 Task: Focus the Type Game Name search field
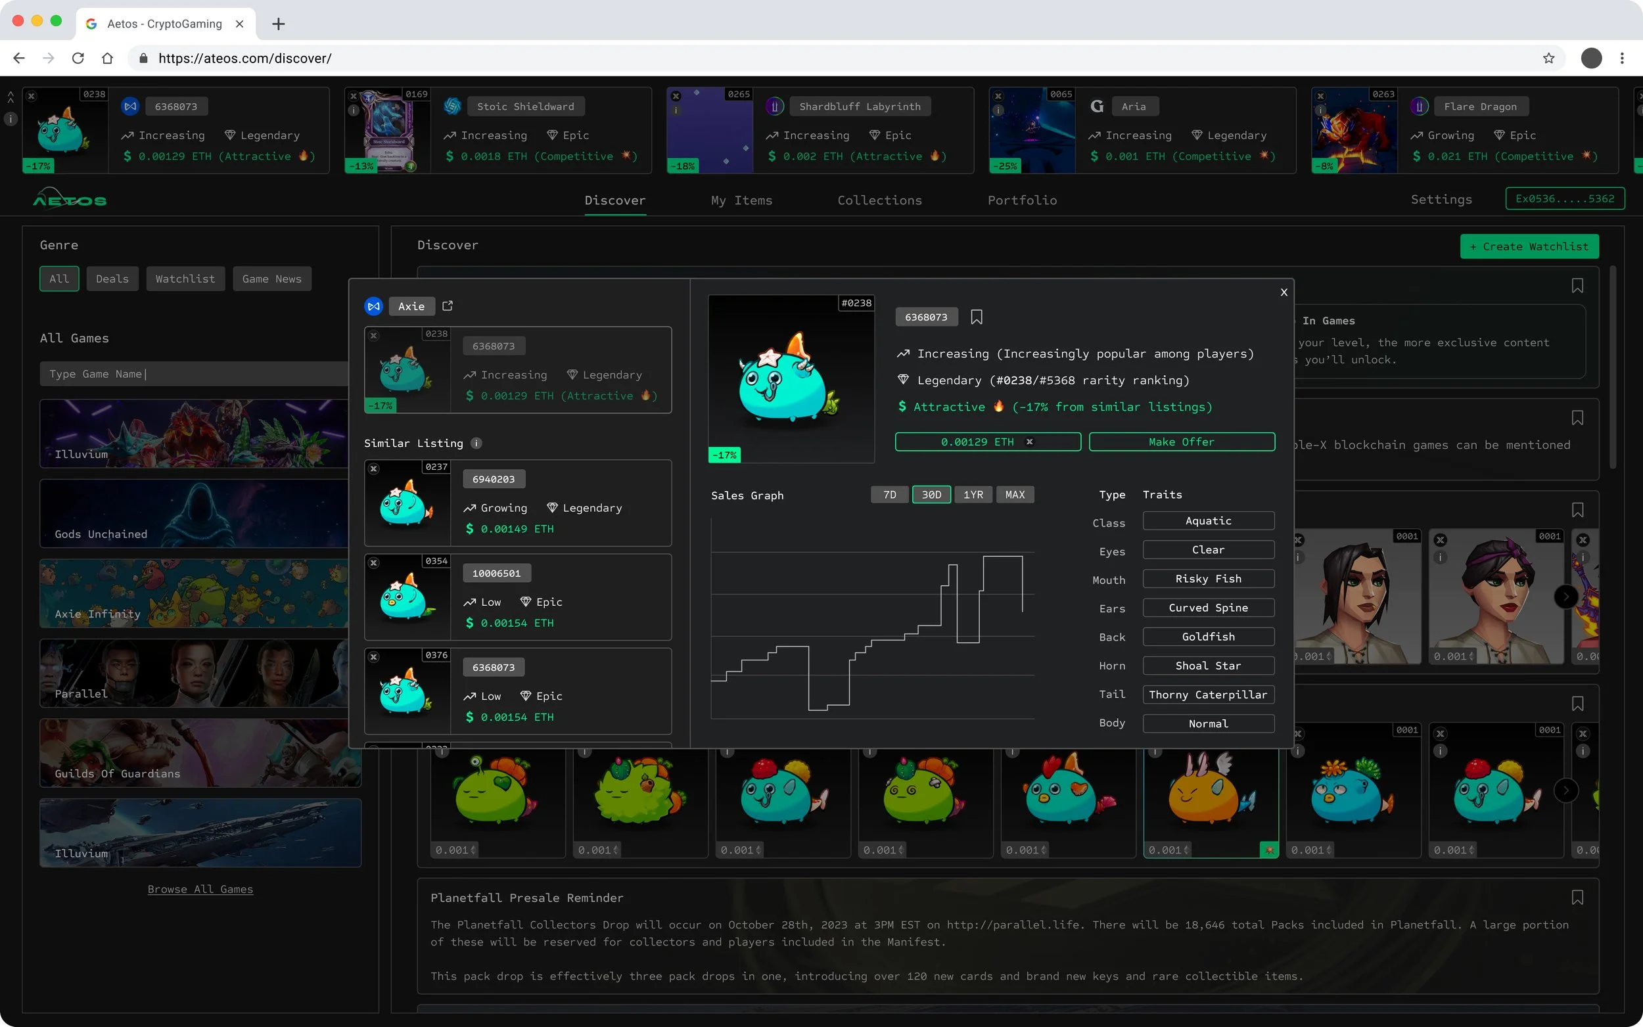(x=194, y=374)
